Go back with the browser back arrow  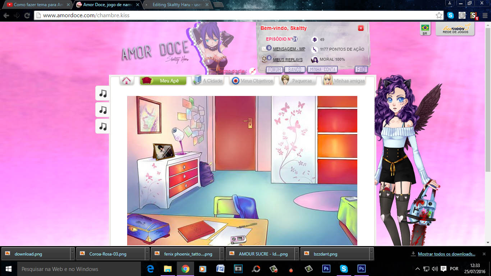click(6, 15)
